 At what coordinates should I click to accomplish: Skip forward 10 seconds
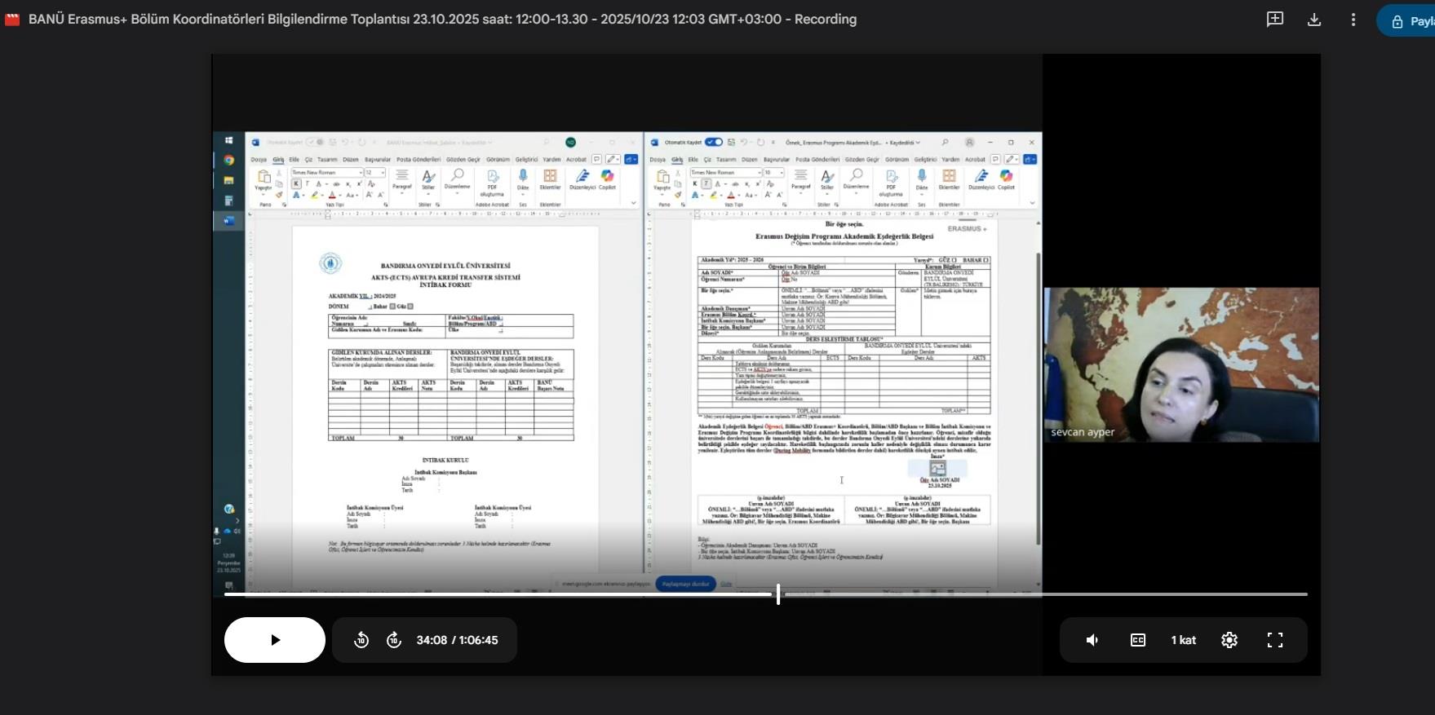[393, 640]
